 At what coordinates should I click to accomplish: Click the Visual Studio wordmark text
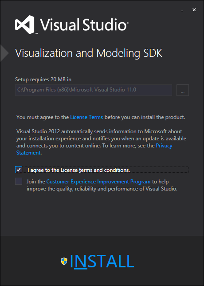pos(84,24)
